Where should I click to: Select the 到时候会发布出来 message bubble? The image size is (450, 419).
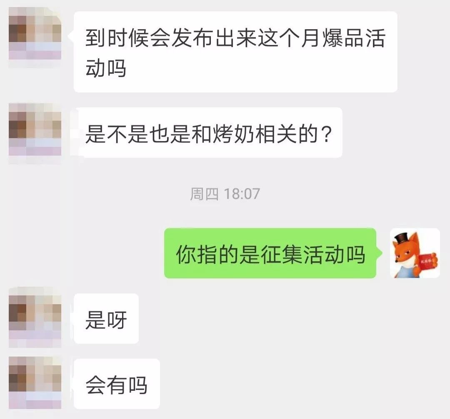[x=235, y=52]
